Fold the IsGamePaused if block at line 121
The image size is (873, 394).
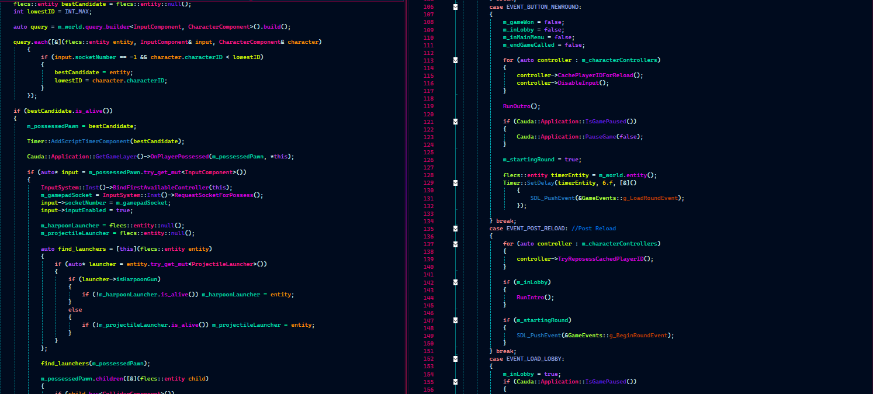coord(455,122)
